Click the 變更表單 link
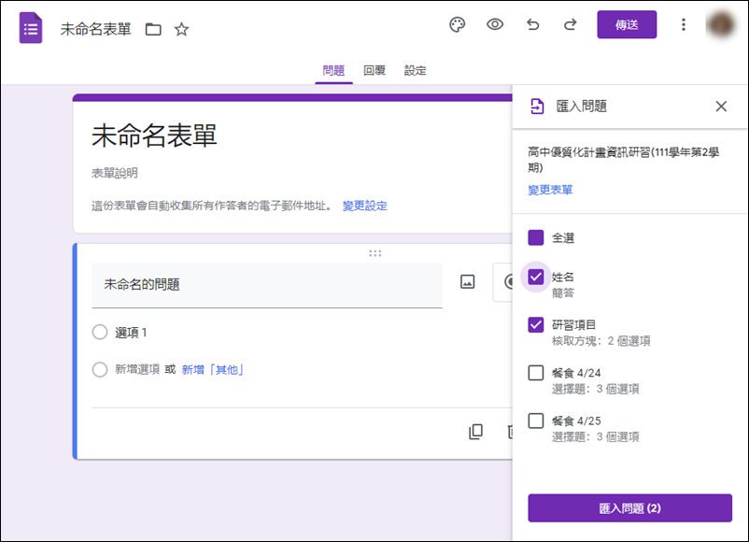 point(549,190)
